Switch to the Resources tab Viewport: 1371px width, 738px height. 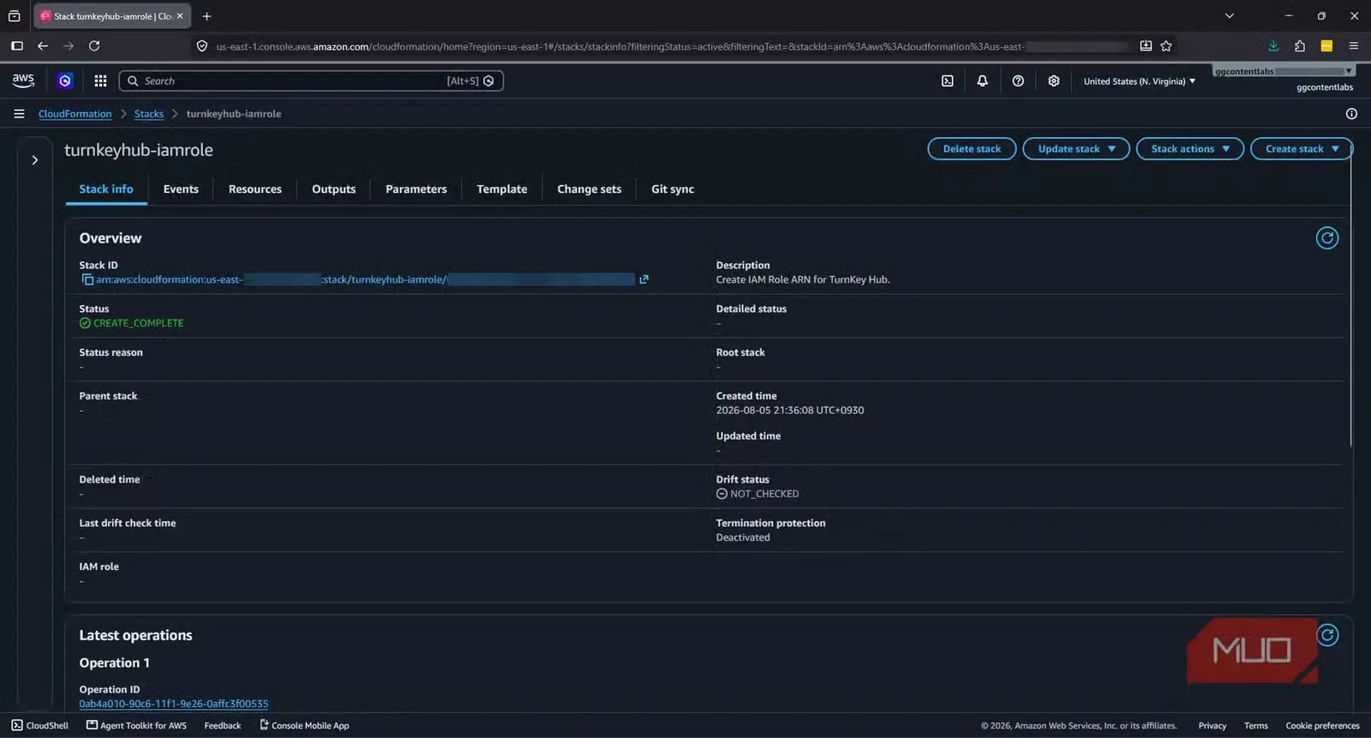click(x=255, y=189)
